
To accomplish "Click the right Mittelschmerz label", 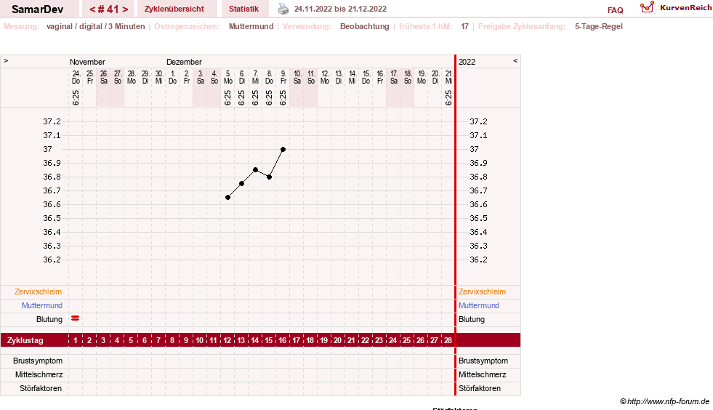I will 483,374.
